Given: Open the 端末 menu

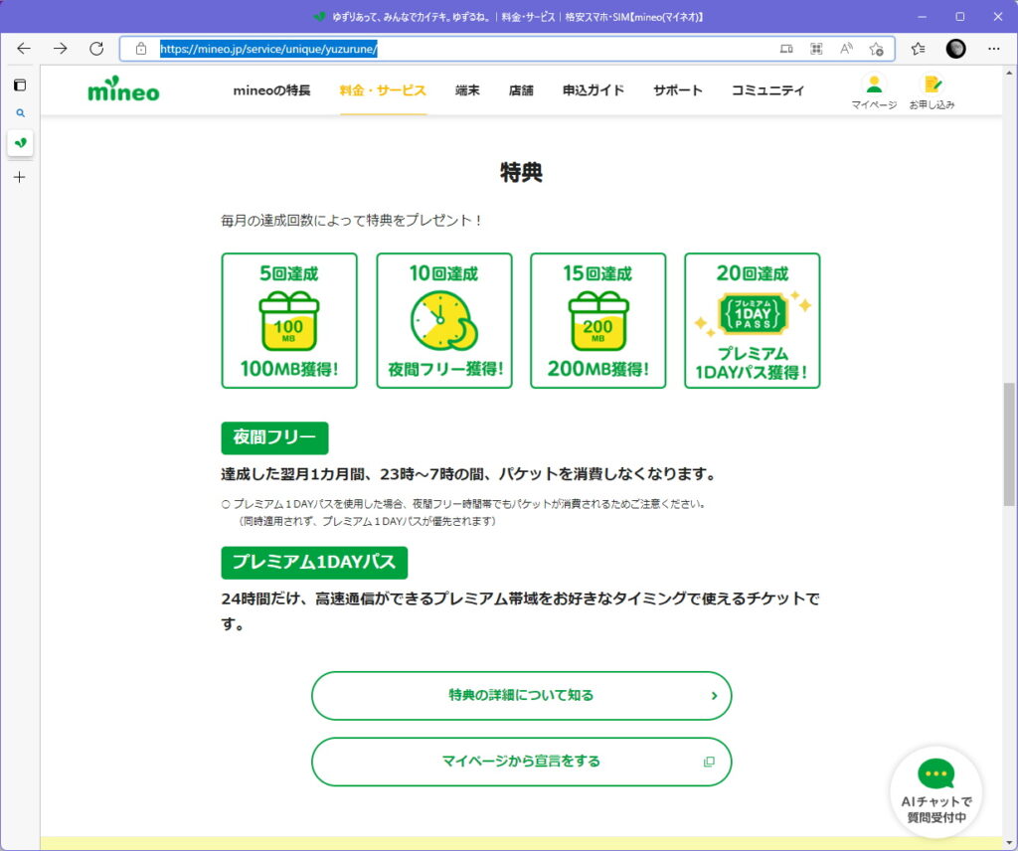Looking at the screenshot, I should tap(467, 90).
